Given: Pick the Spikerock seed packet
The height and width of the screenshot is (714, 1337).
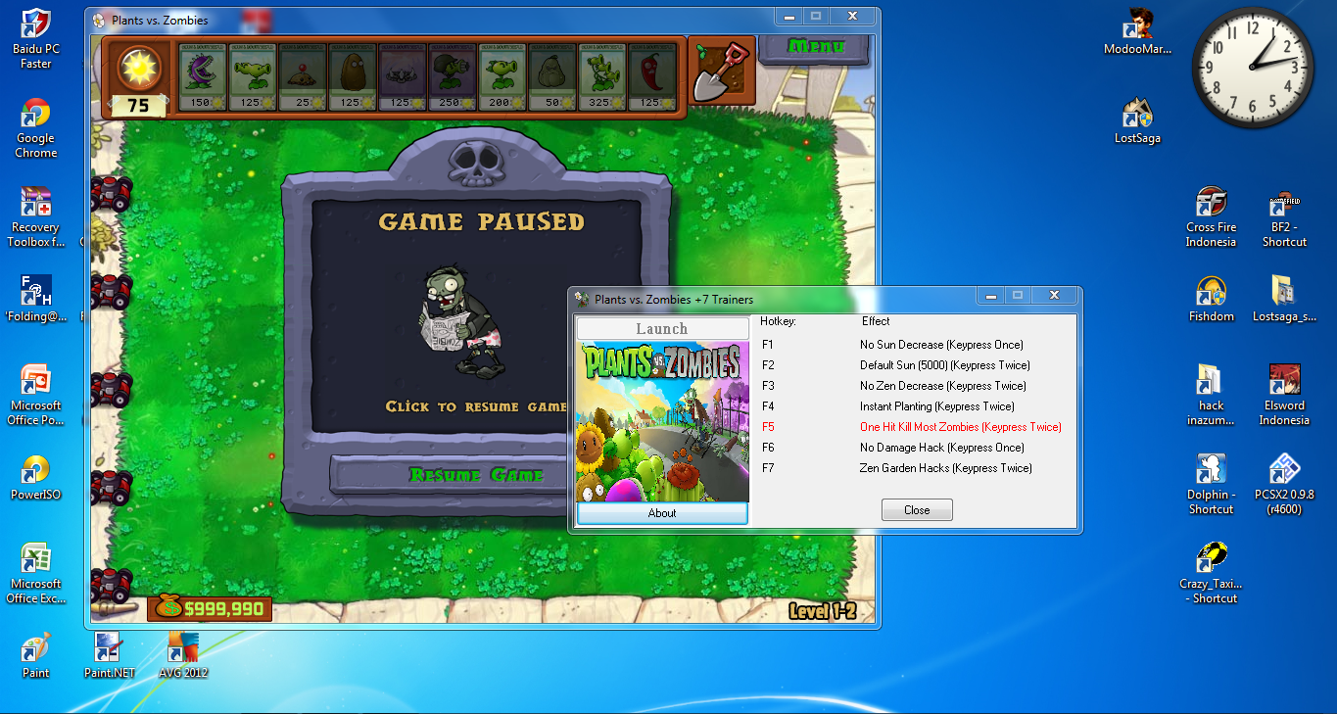Looking at the screenshot, I should [x=402, y=76].
